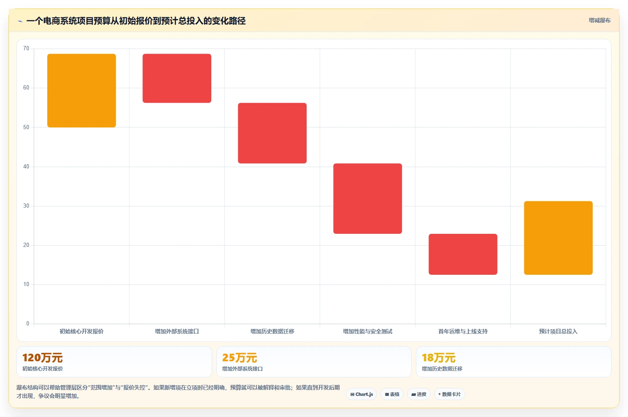628x417 pixels.
Task: Open the 18万元 data card
Action: pyautogui.click(x=513, y=362)
